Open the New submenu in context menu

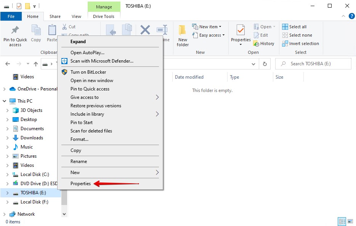pos(110,172)
